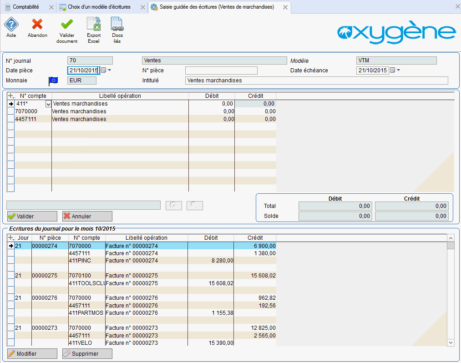The image size is (461, 363).
Task: Expand the Date échéance dropdown arrow
Action: pyautogui.click(x=399, y=71)
